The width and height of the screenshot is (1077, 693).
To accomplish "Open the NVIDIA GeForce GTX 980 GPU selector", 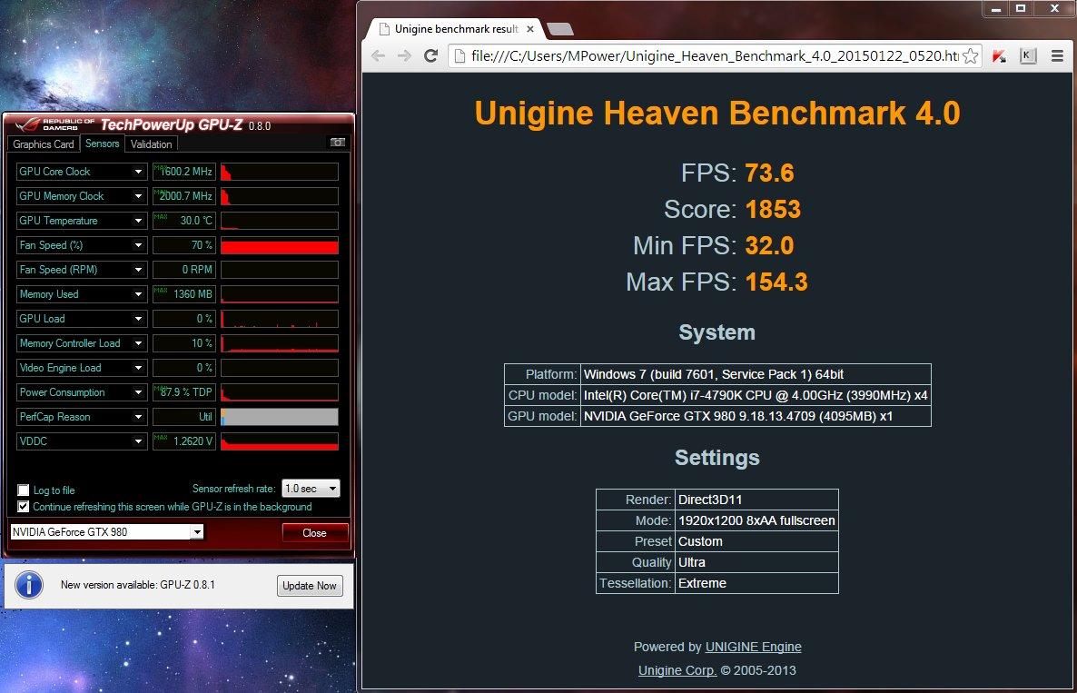I will click(x=106, y=531).
